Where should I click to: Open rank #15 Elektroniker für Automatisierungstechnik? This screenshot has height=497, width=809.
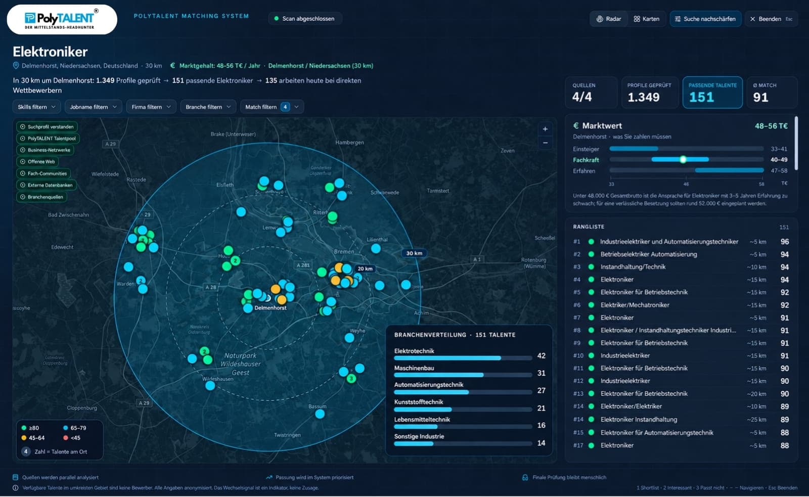tap(681, 432)
